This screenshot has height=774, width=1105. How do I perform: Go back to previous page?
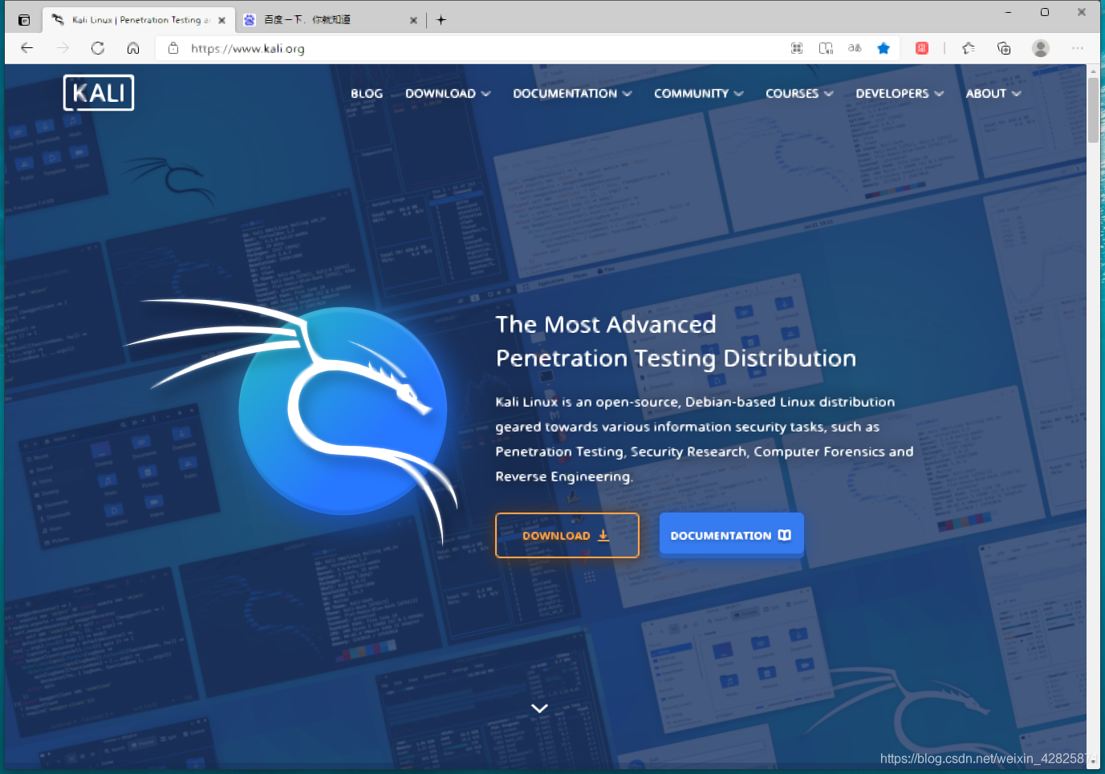click(26, 48)
